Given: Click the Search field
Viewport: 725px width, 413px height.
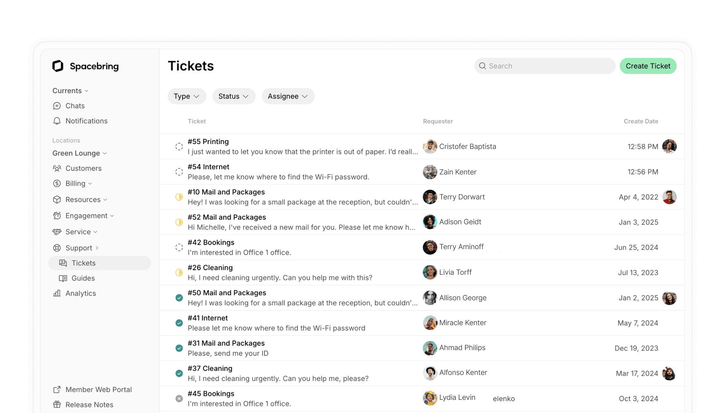Looking at the screenshot, I should (x=544, y=66).
